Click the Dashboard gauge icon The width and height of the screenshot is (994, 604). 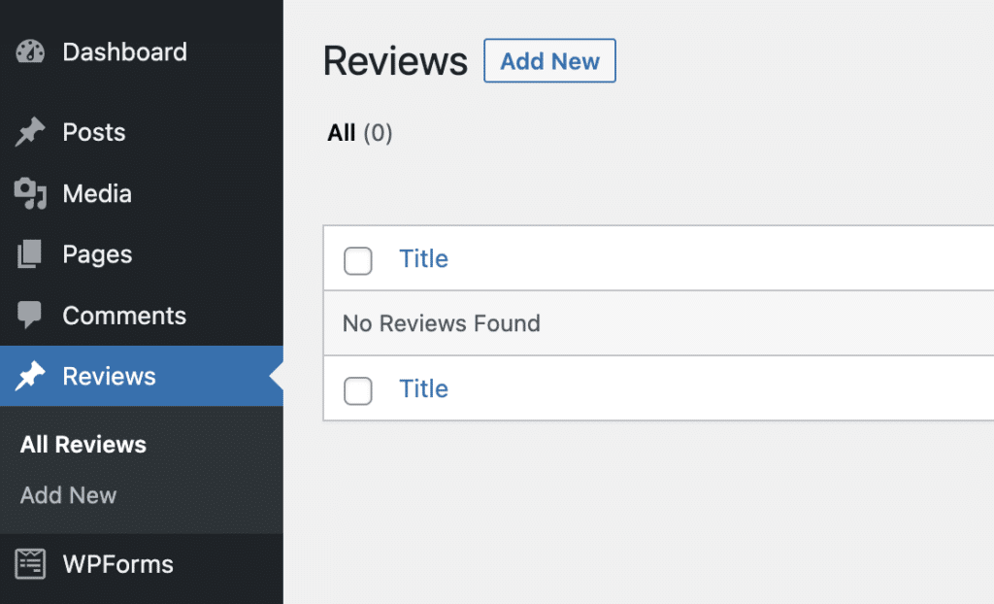pos(30,50)
